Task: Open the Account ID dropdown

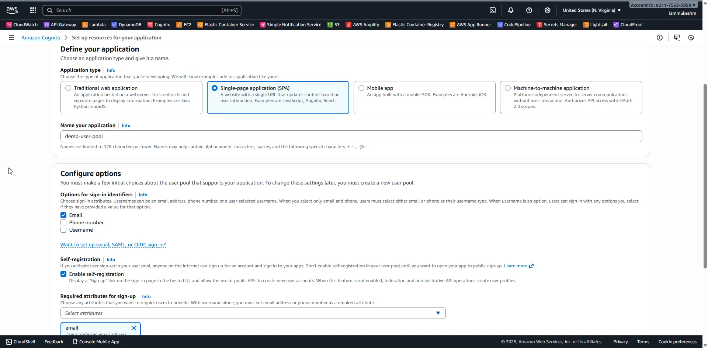Action: (x=662, y=5)
